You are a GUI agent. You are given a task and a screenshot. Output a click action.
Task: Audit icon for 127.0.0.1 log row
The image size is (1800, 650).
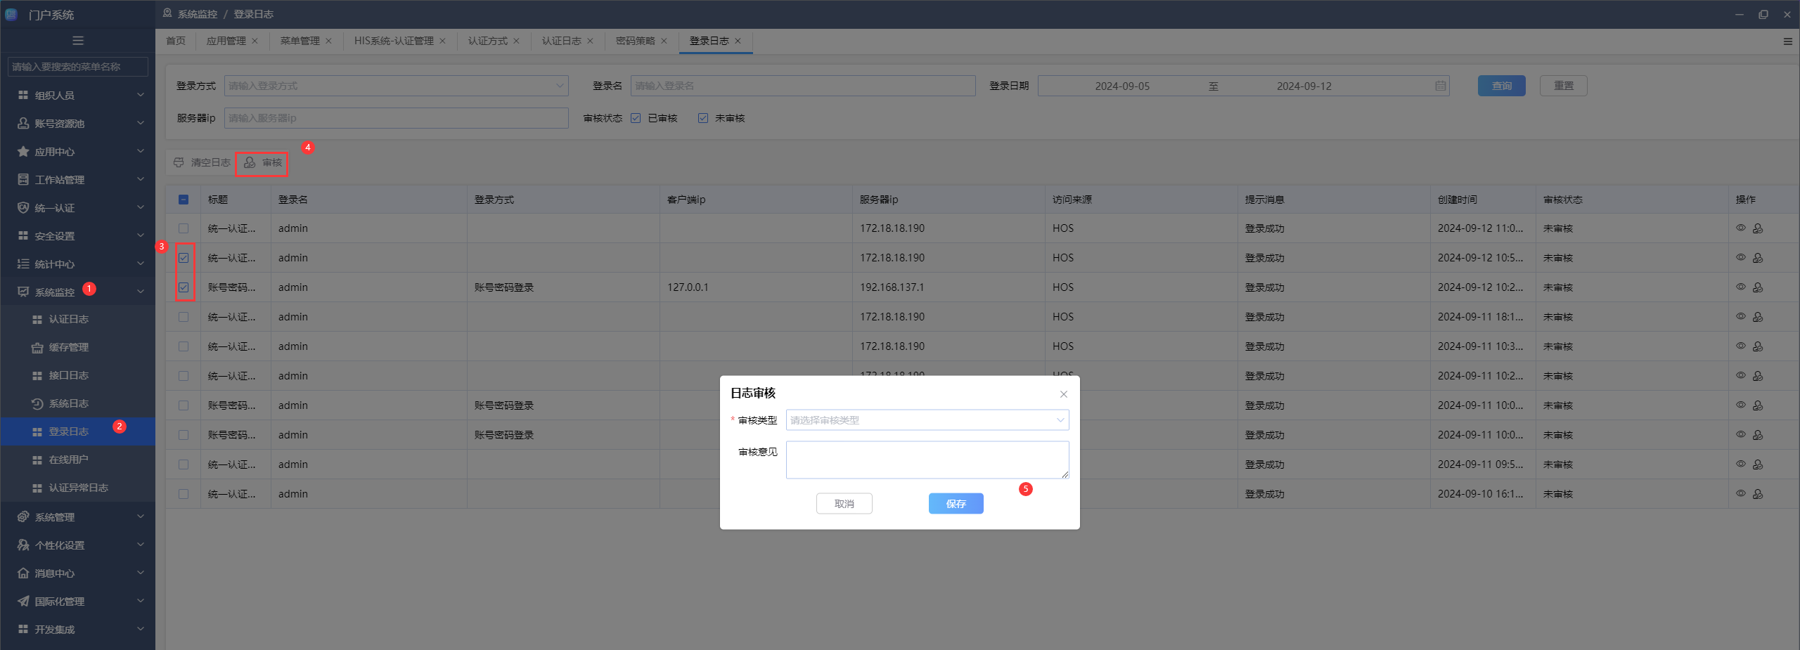coord(1758,287)
